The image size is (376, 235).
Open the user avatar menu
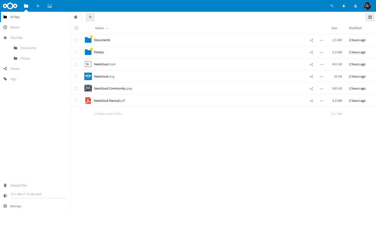367,6
